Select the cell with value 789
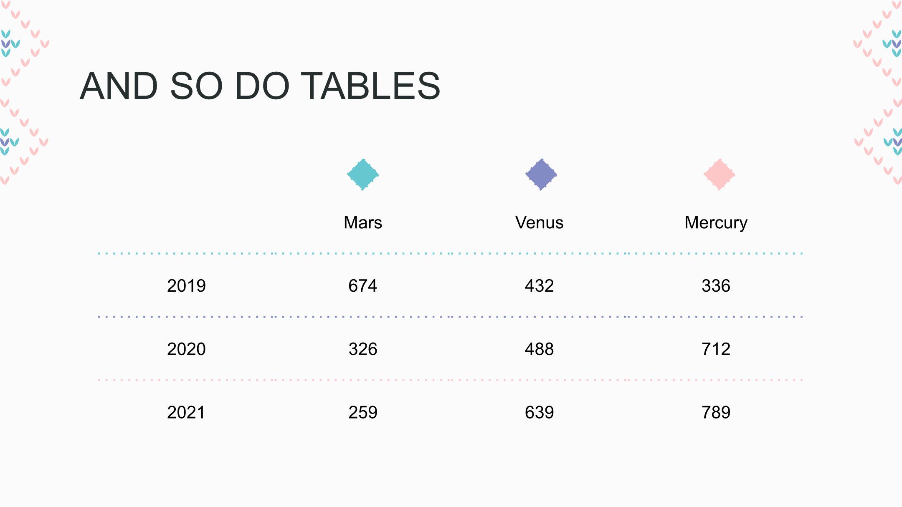This screenshot has width=902, height=507. click(716, 413)
